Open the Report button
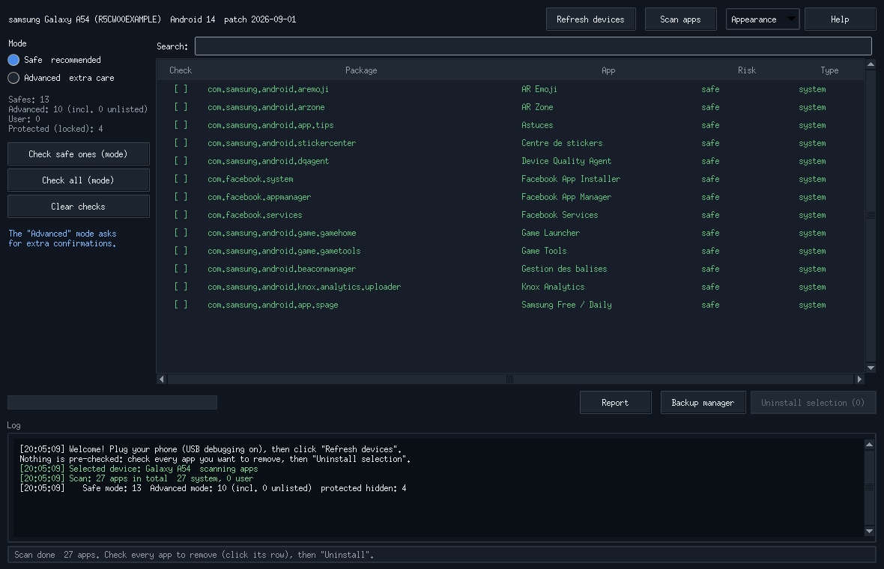 (x=615, y=402)
